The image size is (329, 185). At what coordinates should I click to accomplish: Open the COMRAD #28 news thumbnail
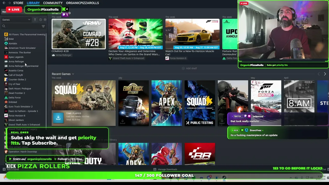point(79,34)
